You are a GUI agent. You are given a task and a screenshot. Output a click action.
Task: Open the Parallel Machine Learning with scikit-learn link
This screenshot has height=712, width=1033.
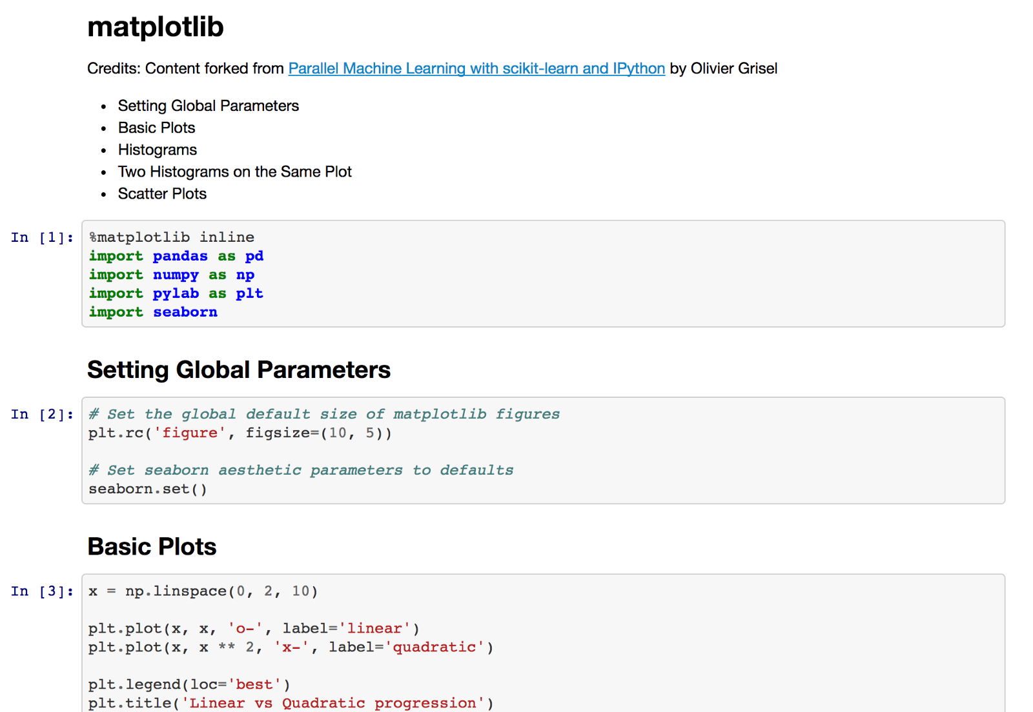click(476, 68)
